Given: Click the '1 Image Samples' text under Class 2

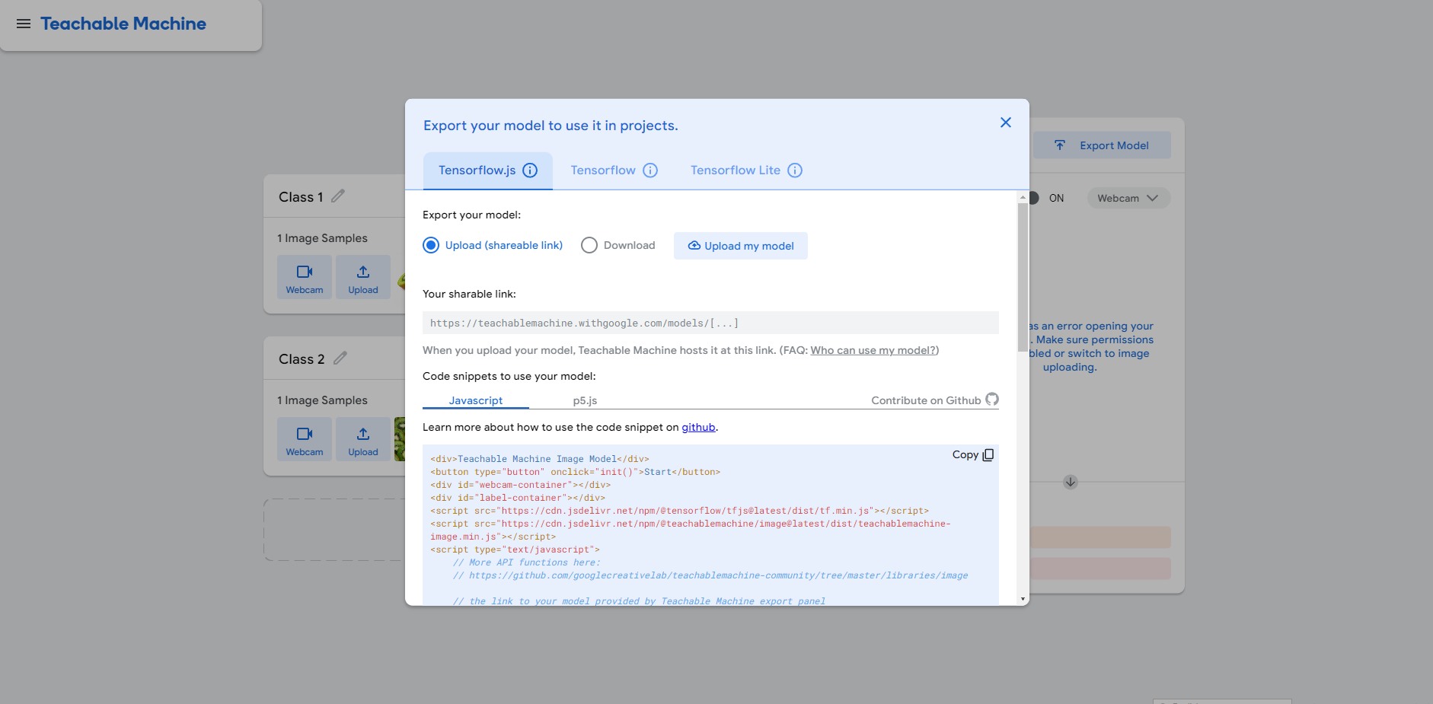Looking at the screenshot, I should pos(322,400).
